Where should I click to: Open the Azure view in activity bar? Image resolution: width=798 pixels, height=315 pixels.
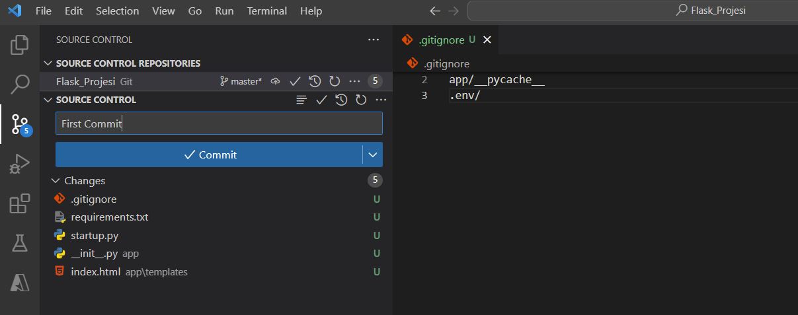(x=20, y=283)
